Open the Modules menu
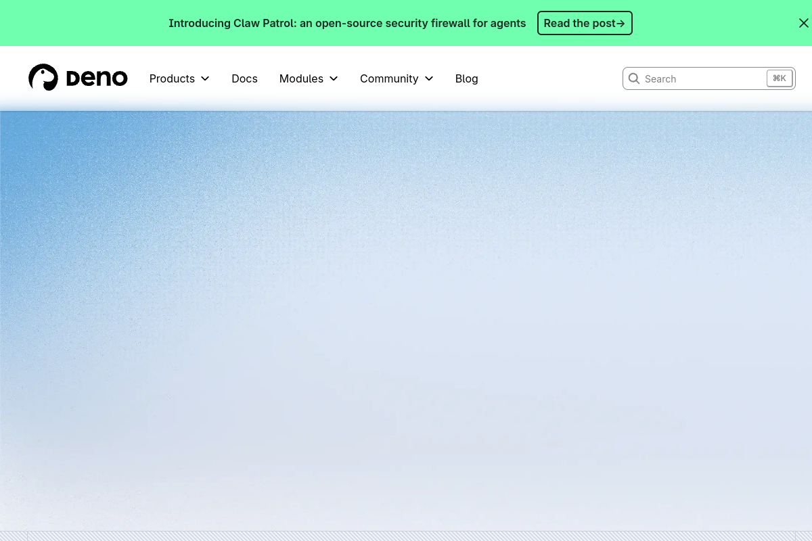The height and width of the screenshot is (541, 812). coord(309,78)
